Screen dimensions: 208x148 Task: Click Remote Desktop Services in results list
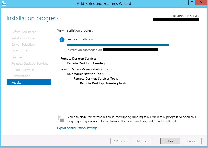click(78, 59)
